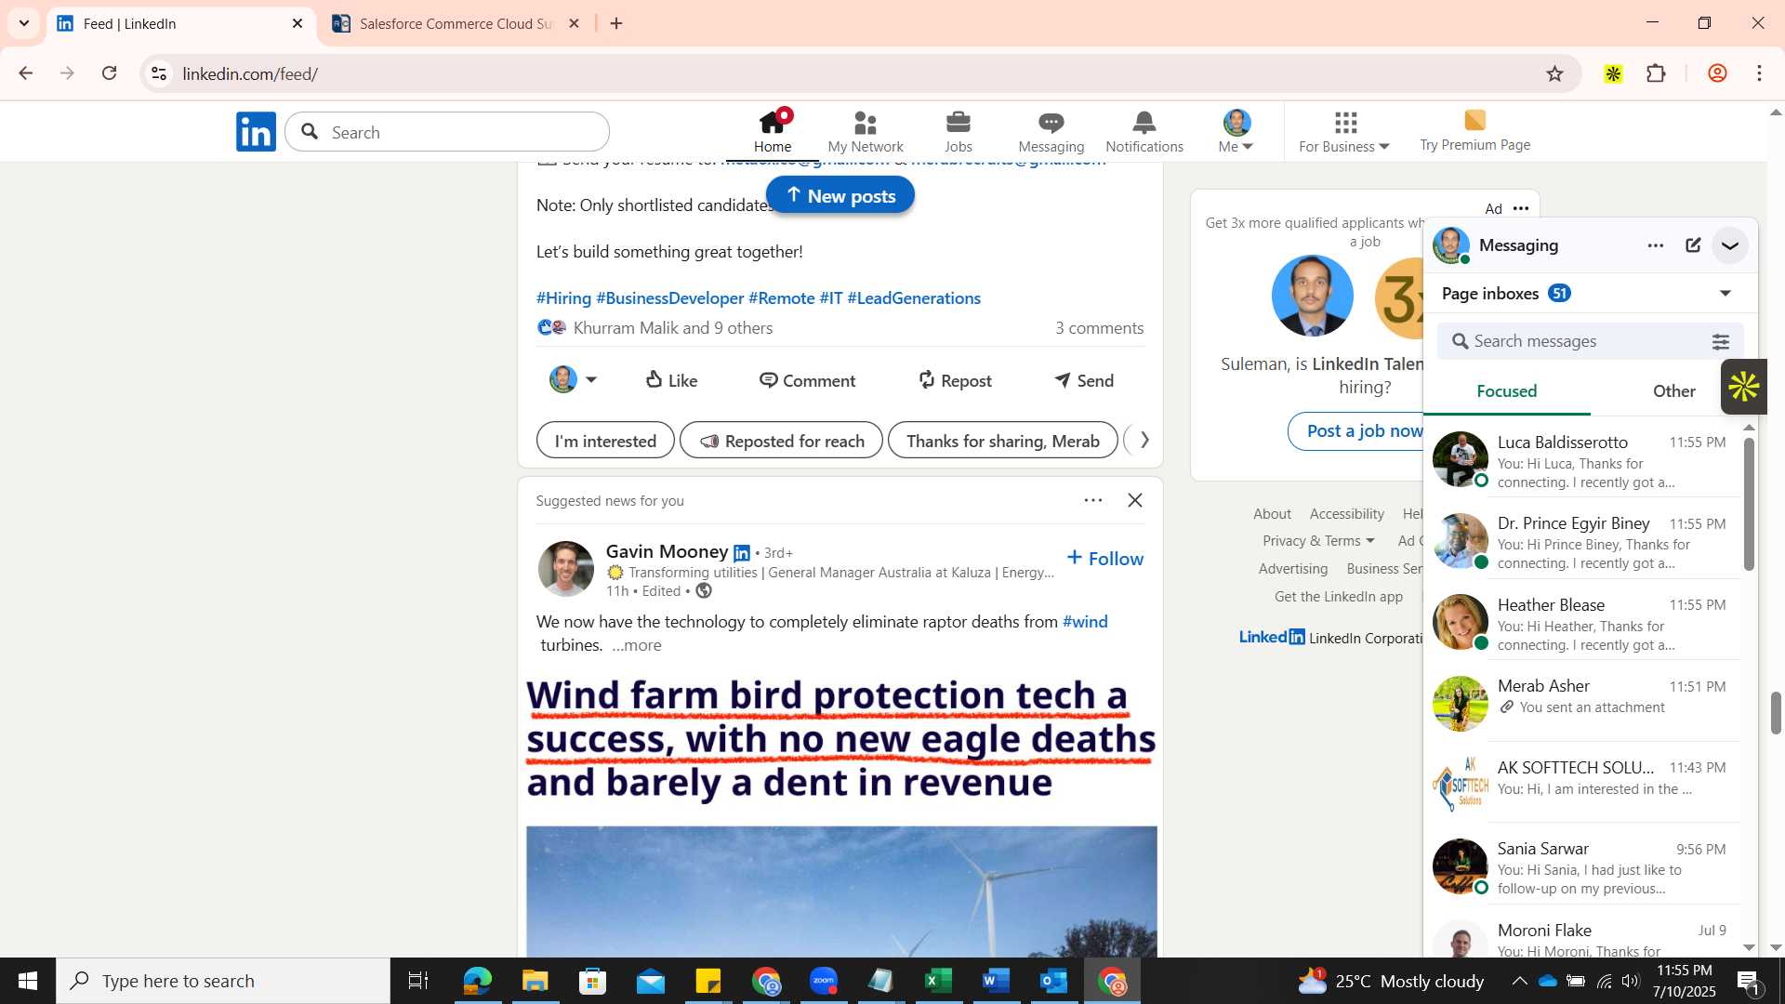1785x1004 pixels.
Task: Send the hiring post
Action: (x=1084, y=380)
